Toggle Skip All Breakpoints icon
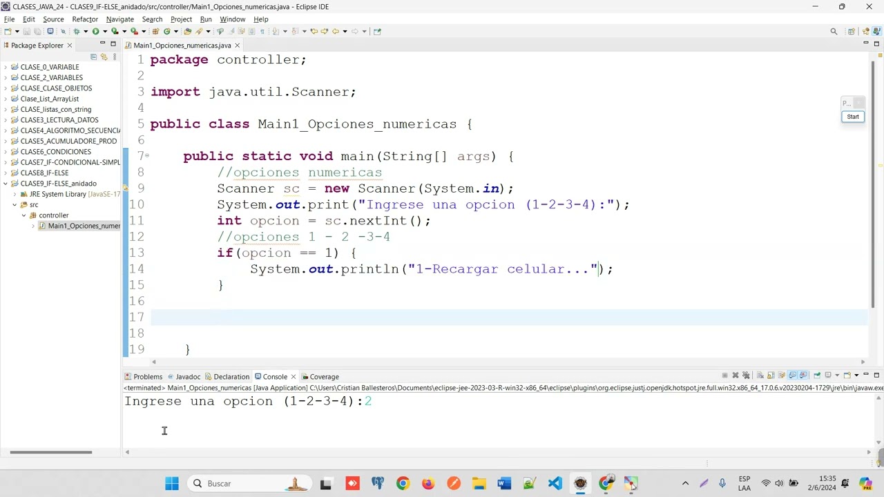Viewport: 884px width, 497px height. [63, 31]
